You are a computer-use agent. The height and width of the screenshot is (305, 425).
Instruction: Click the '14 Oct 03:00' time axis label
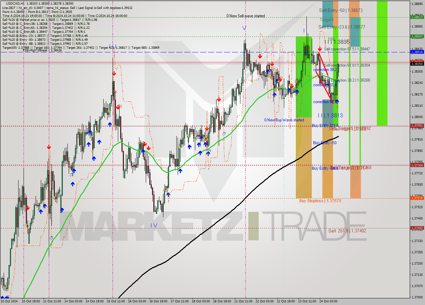(x=74, y=301)
